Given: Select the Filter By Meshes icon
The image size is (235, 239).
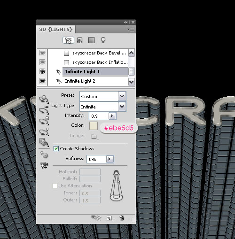Looking at the screenshot, I should pyautogui.click(x=79, y=40).
